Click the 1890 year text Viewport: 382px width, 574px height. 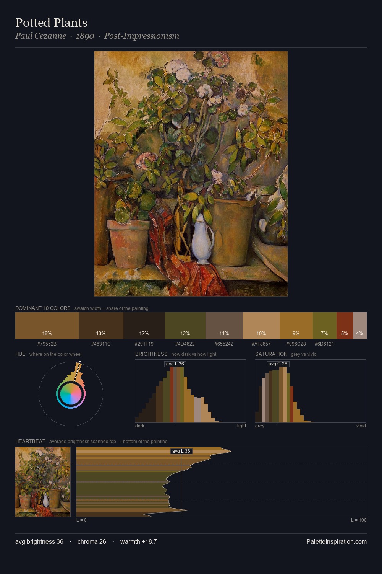coord(85,36)
